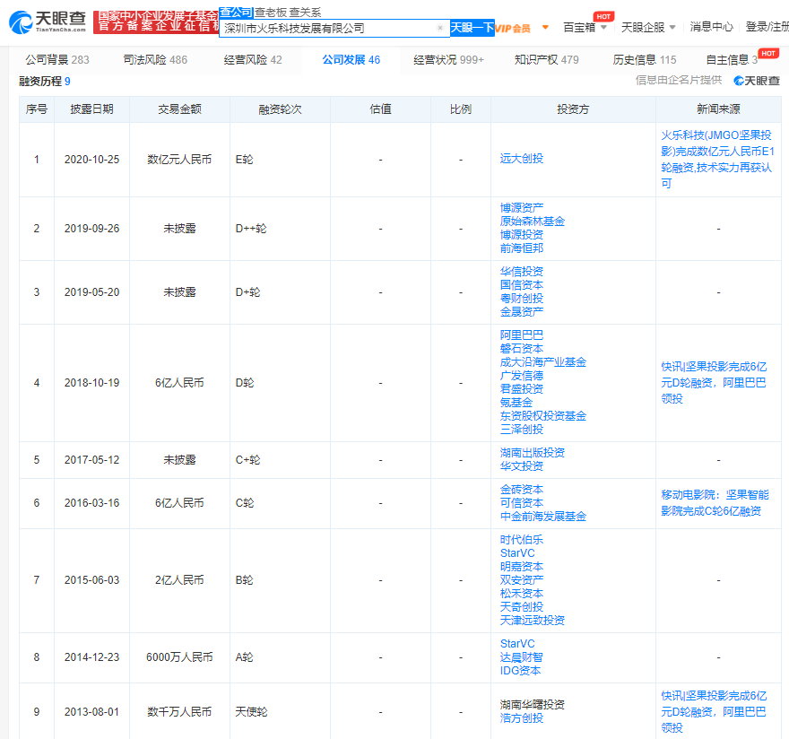Open investor 远大创投
The image size is (789, 739).
click(521, 159)
